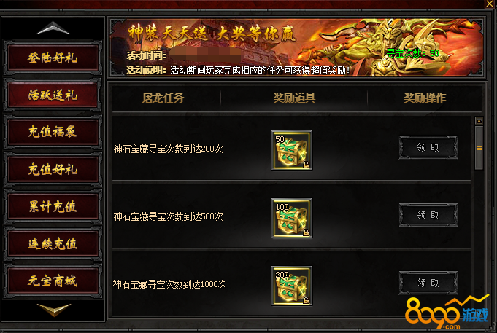The width and height of the screenshot is (497, 333).
Task: Open the 登陆好礼 tab
Action: pyautogui.click(x=53, y=58)
